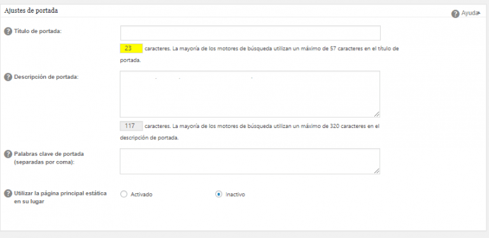This screenshot has width=489, height=238.
Task: Select the Inactivo radio button
Action: [218, 194]
